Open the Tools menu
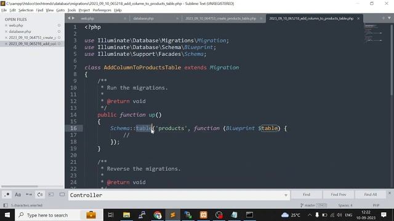 pos(71,10)
